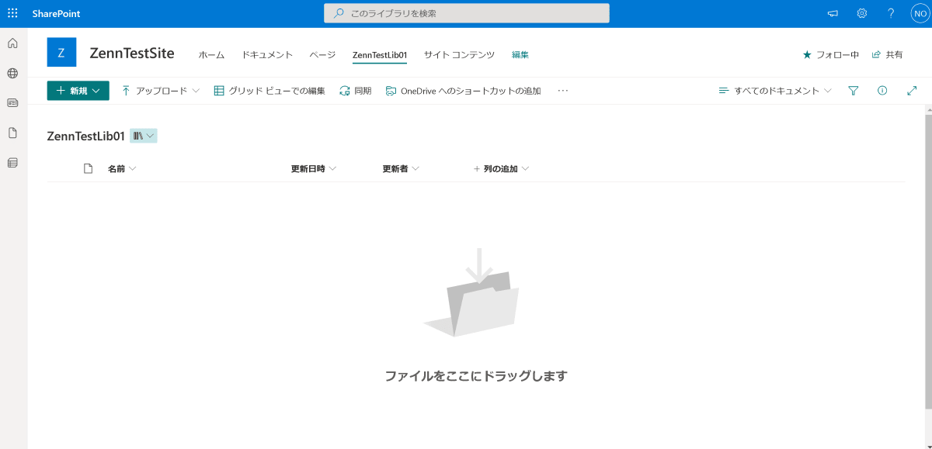Image resolution: width=932 pixels, height=449 pixels.
Task: Click OneDrive へのショートカットの追加
Action: coord(464,91)
